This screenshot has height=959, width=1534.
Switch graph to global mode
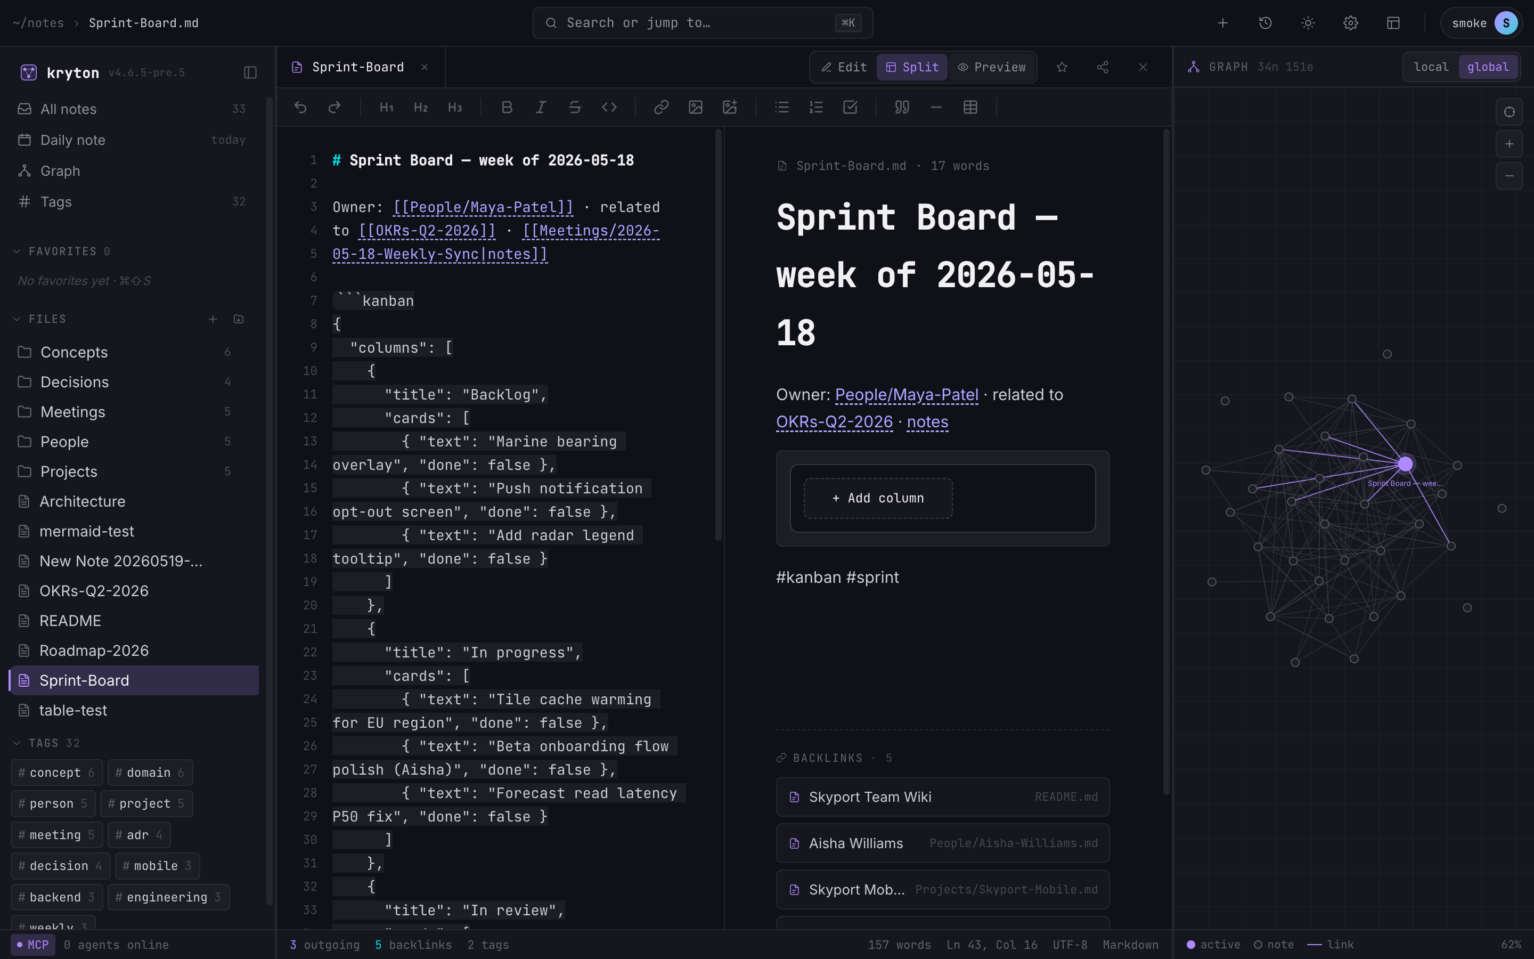1488,67
